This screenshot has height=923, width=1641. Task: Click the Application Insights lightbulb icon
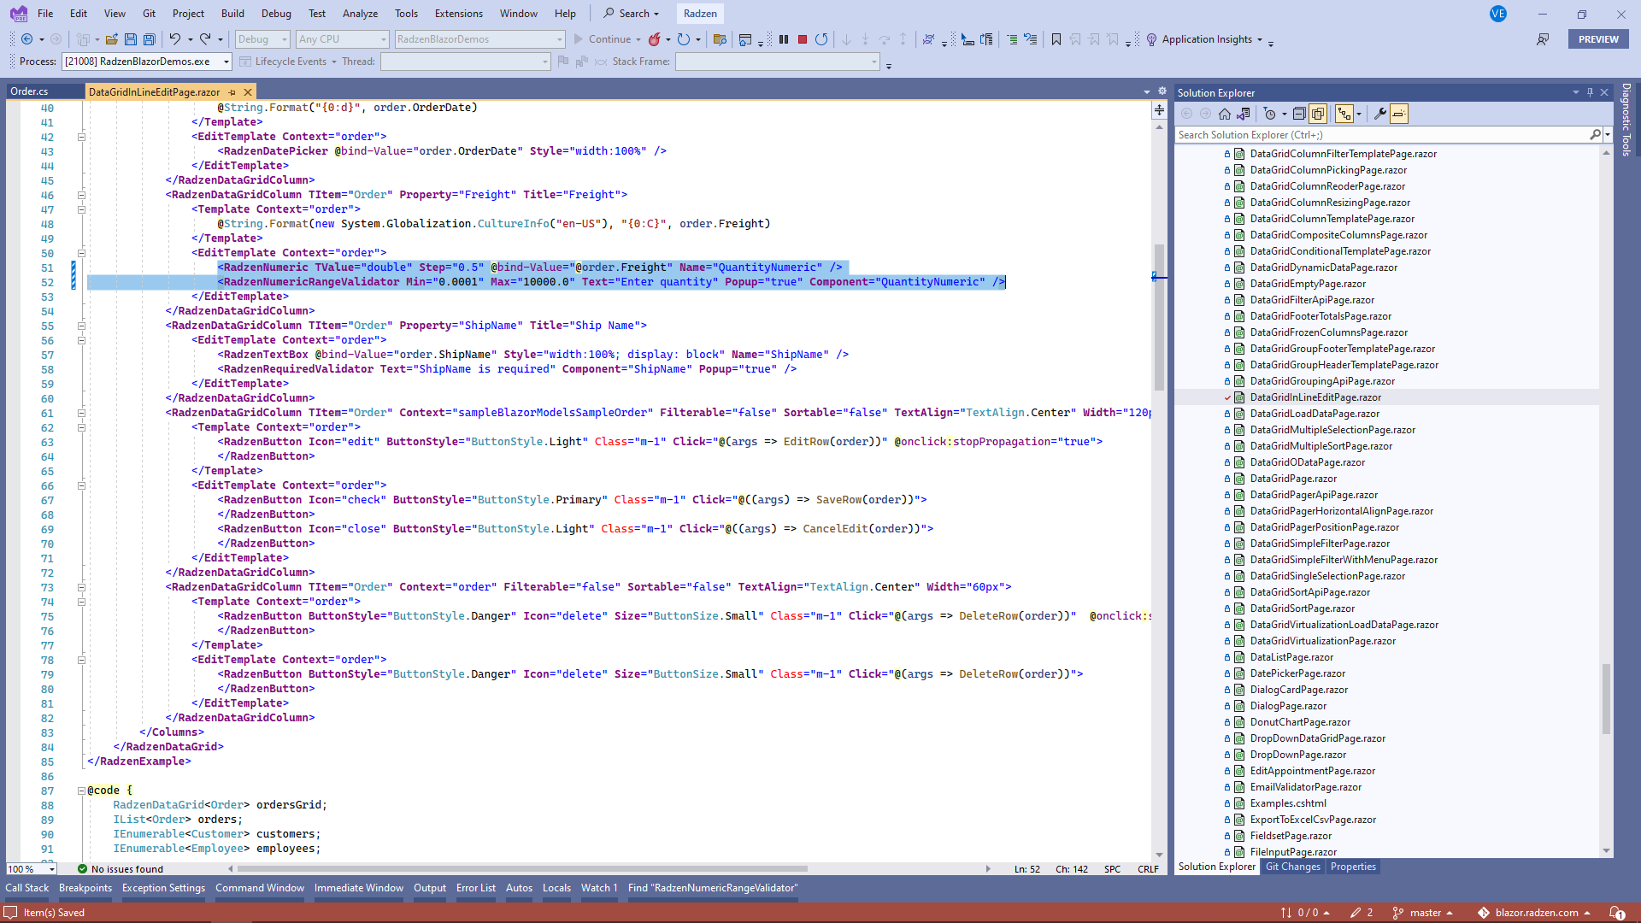1151,39
